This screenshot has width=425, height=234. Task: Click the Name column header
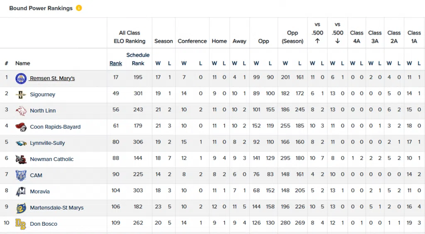click(23, 63)
